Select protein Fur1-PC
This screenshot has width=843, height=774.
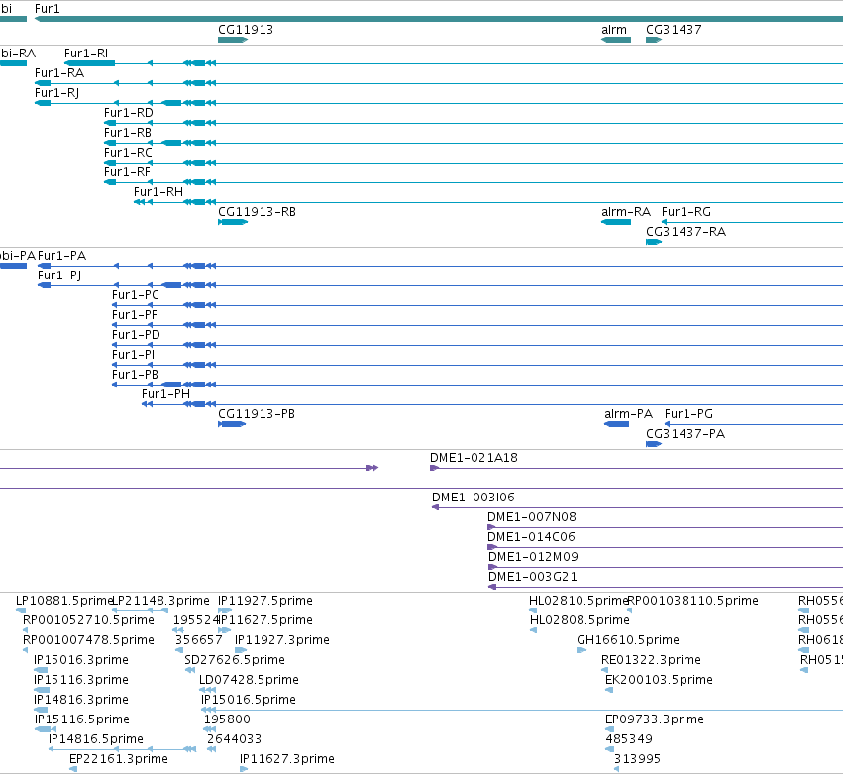[477, 305]
